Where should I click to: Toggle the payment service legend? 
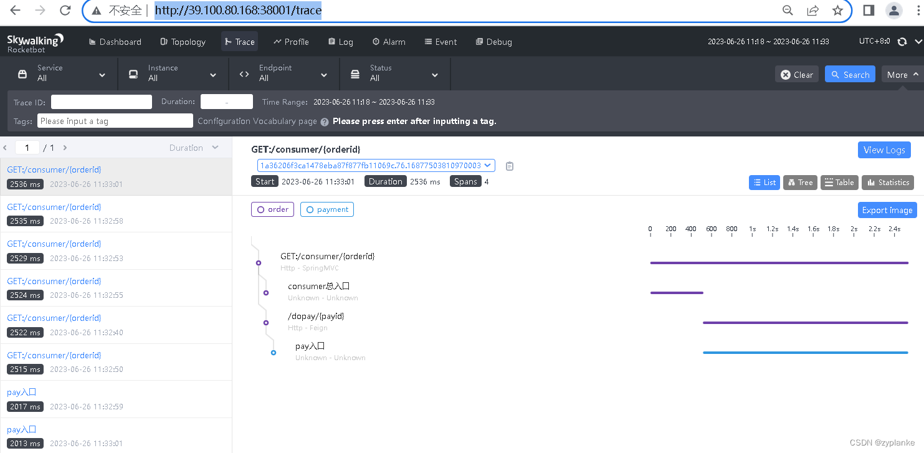click(x=326, y=209)
